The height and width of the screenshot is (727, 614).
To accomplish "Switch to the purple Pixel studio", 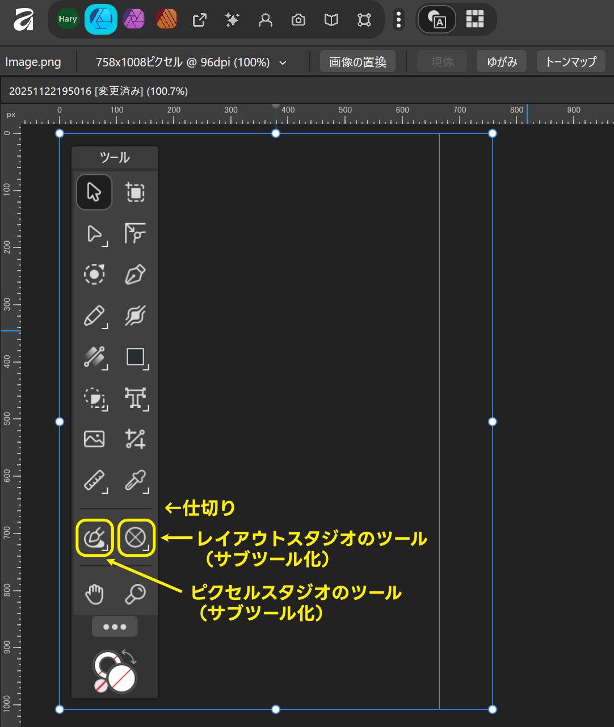I will pos(134,20).
